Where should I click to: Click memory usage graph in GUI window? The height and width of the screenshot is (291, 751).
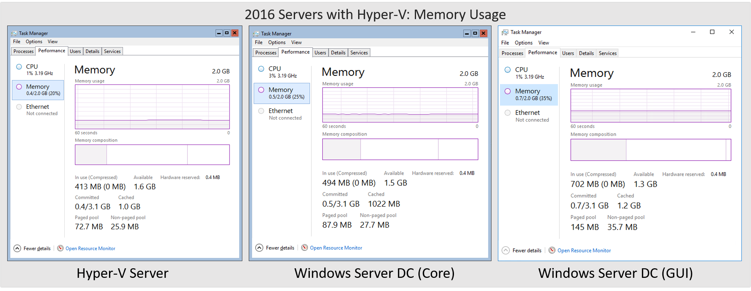651,106
